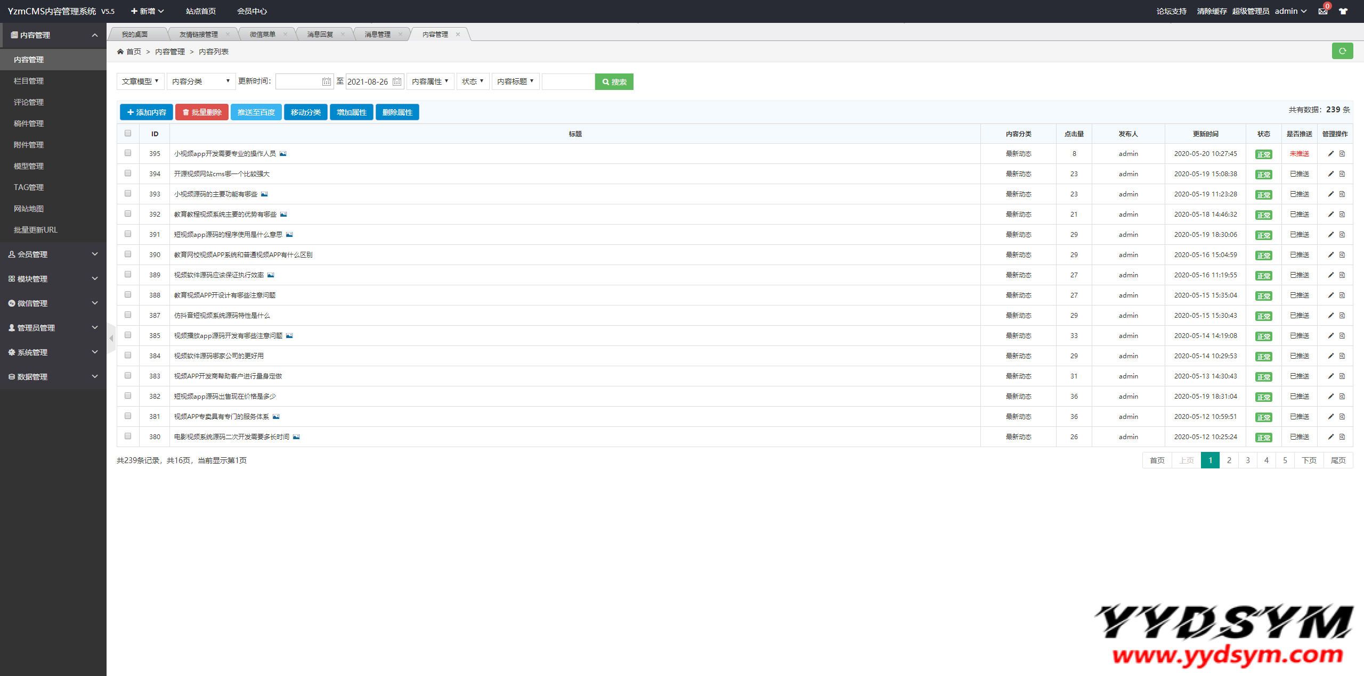Switch to the 友情链接管理 tab
Image resolution: width=1364 pixels, height=676 pixels.
click(198, 35)
